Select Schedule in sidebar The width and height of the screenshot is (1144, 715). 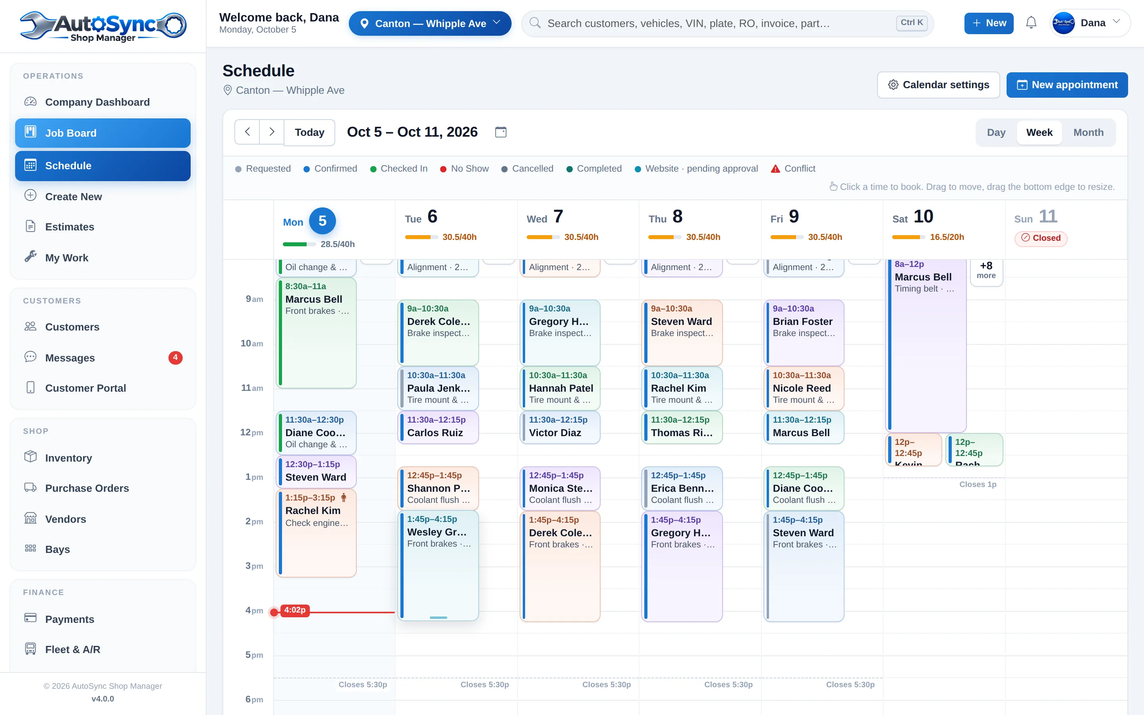point(102,166)
